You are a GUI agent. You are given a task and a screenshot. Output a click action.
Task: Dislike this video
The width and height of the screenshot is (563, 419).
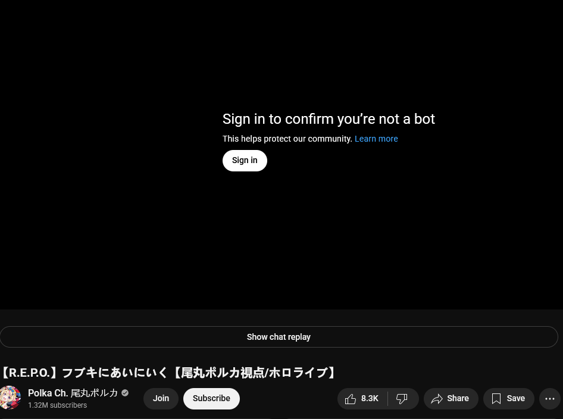(x=402, y=399)
